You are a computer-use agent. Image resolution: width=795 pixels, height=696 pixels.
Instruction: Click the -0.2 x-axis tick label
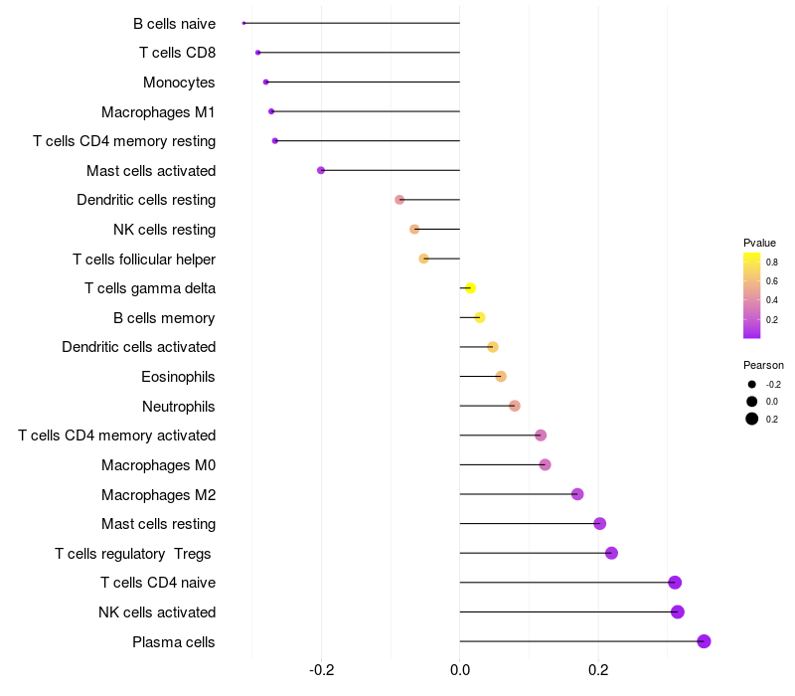point(321,670)
